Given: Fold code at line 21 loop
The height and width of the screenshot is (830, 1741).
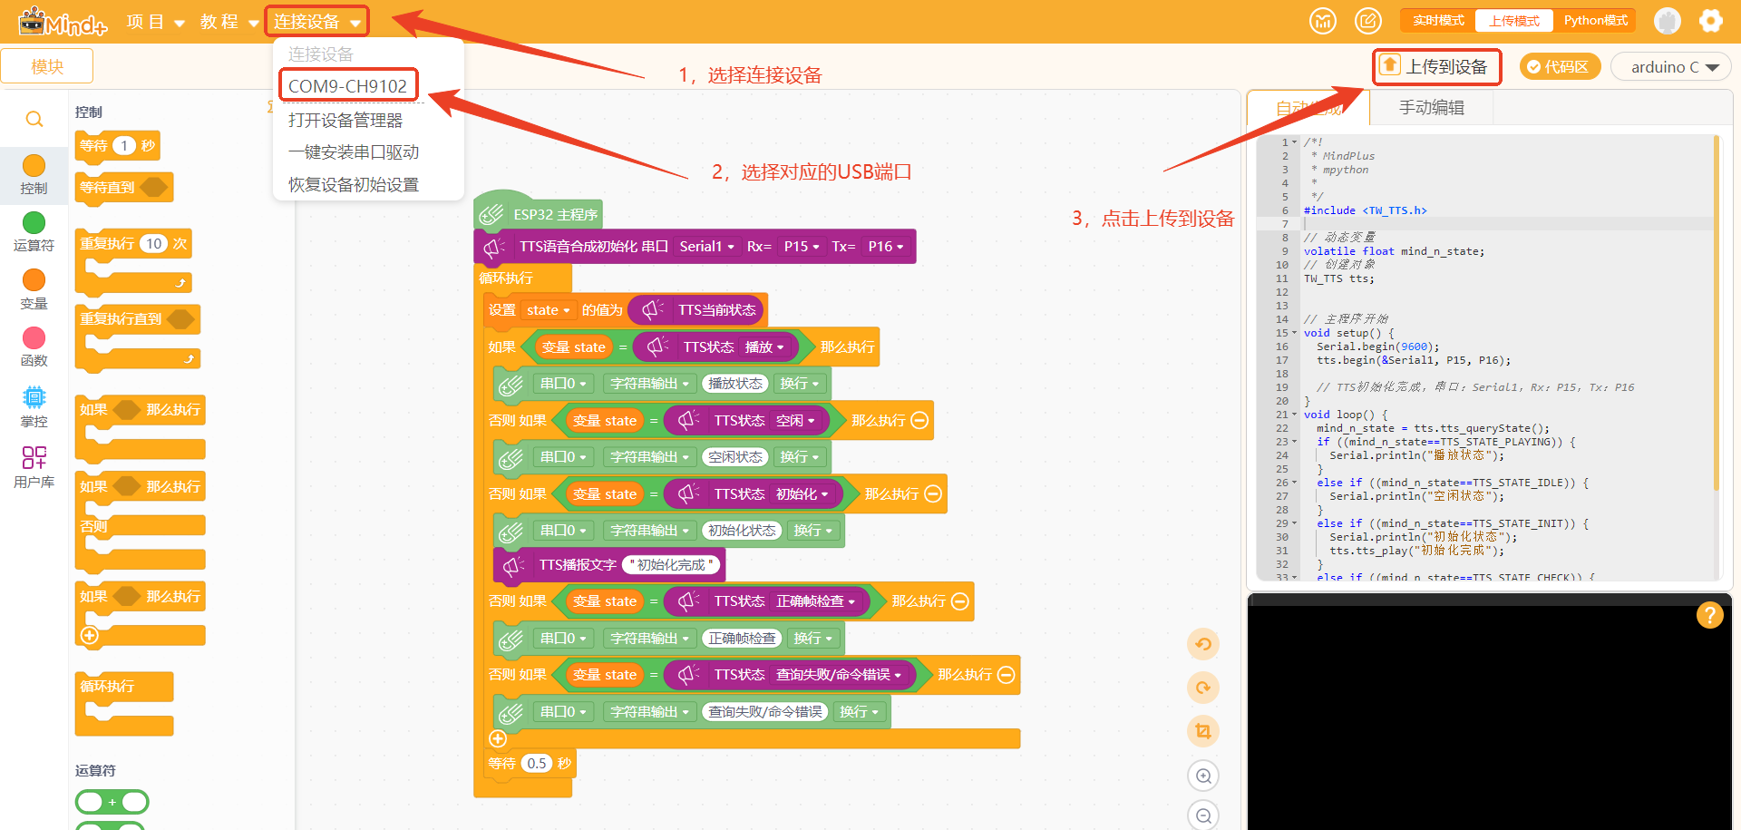Looking at the screenshot, I should 1295,415.
